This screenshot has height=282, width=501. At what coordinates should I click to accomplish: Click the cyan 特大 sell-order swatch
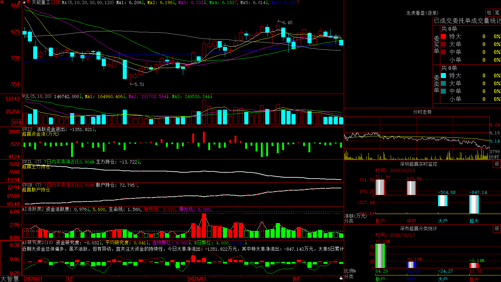click(443, 76)
